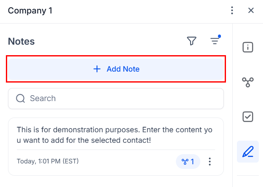Click the Company 1 panel title
This screenshot has height=187, width=263.
point(30,11)
